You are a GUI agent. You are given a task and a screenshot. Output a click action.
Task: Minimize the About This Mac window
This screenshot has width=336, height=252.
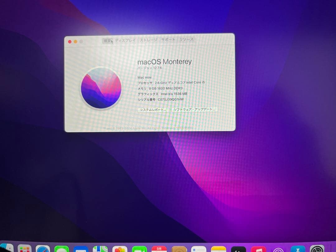(75, 42)
